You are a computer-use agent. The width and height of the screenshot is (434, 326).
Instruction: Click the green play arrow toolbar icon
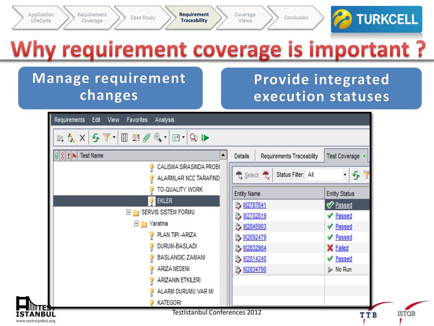coord(206,138)
